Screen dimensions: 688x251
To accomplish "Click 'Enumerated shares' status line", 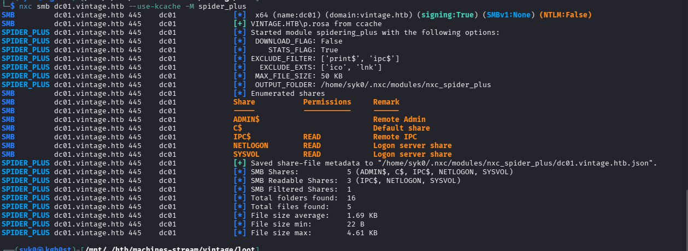I will click(288, 93).
